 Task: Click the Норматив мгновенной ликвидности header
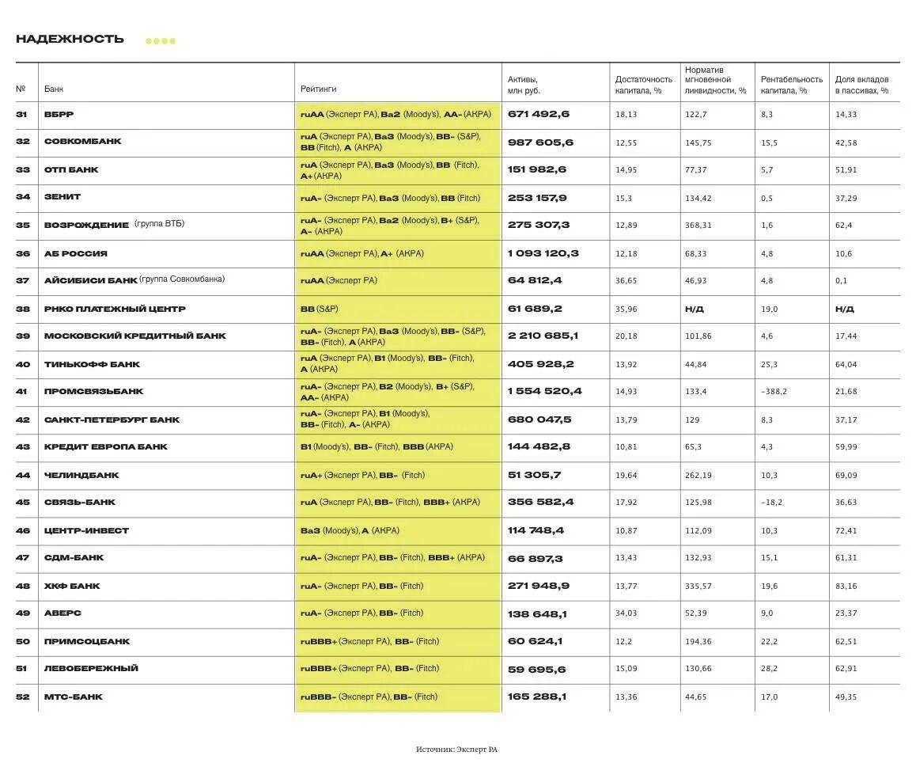tap(715, 80)
